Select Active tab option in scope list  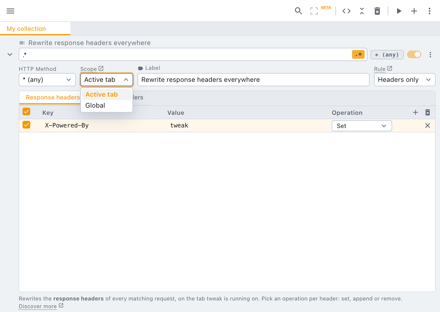(107, 94)
